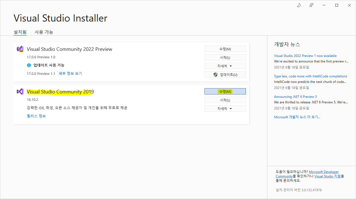
Task: Click 시작(L) for Visual Studio Community 2019
Action: (225, 100)
